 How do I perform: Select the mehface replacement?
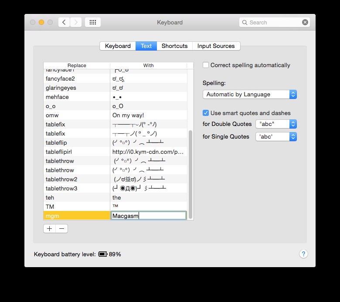(116, 97)
